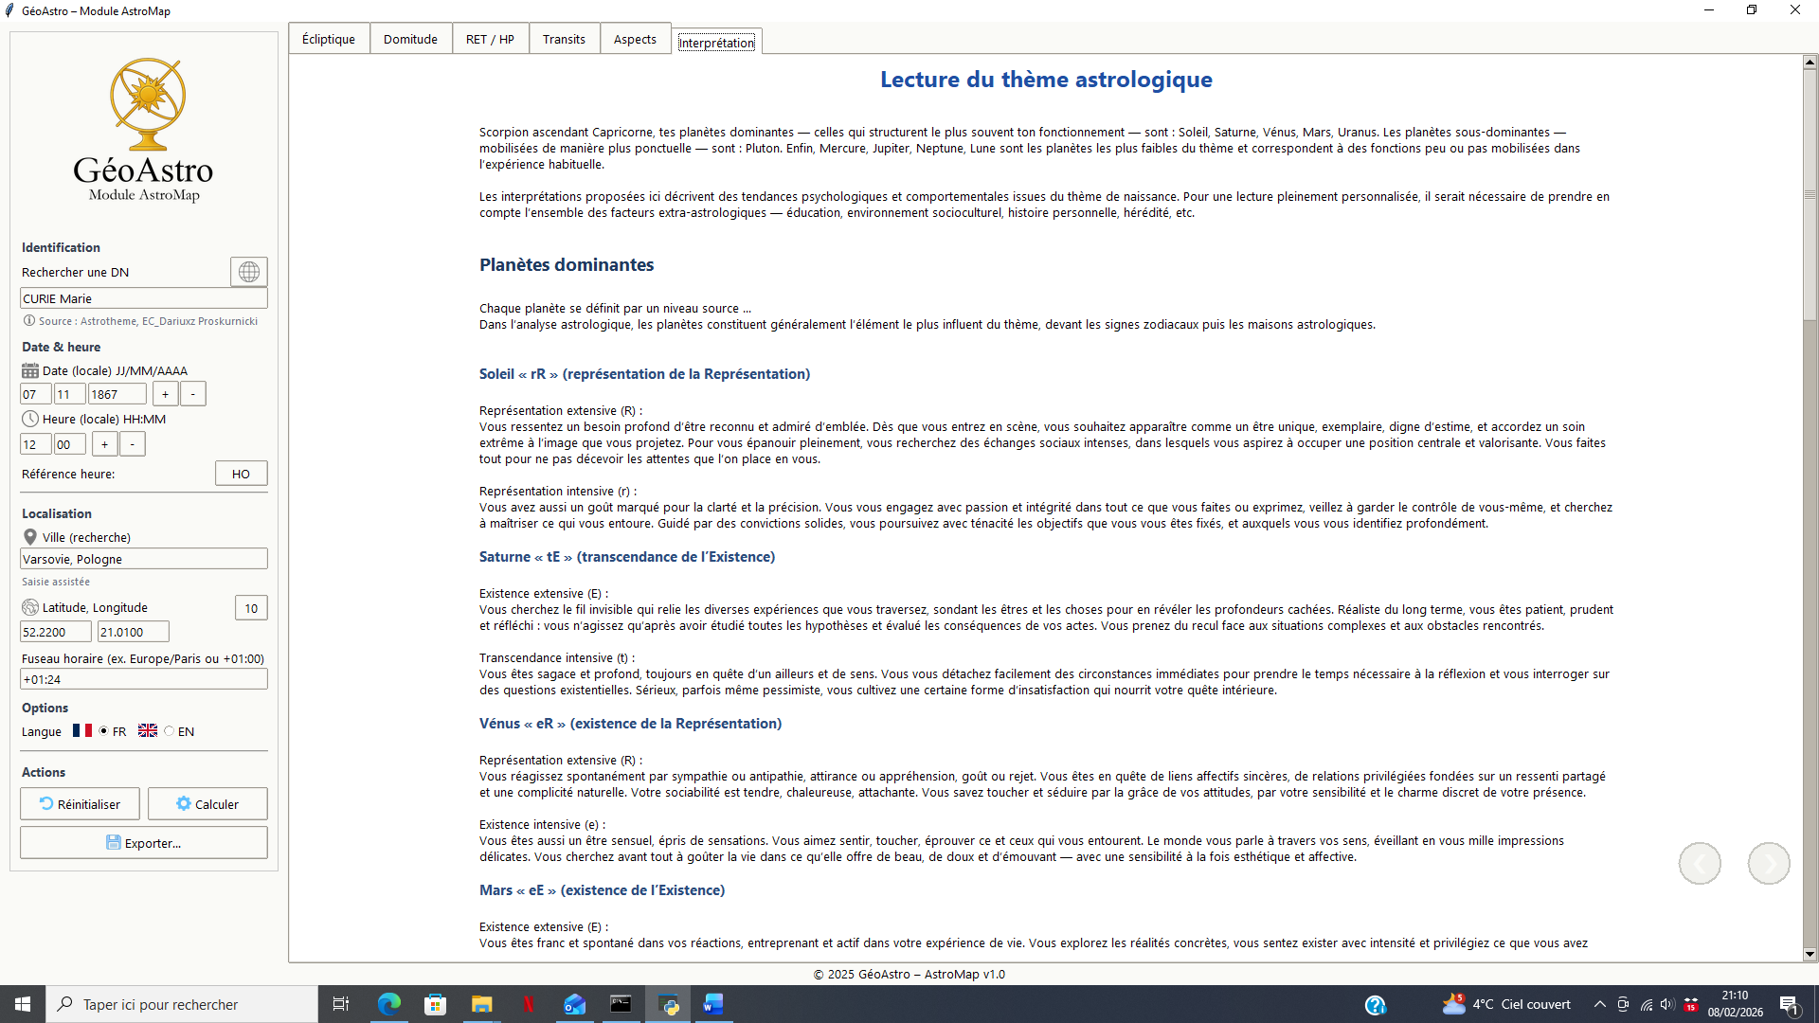Image resolution: width=1819 pixels, height=1023 pixels.
Task: Open File Explorer from taskbar
Action: (481, 1004)
